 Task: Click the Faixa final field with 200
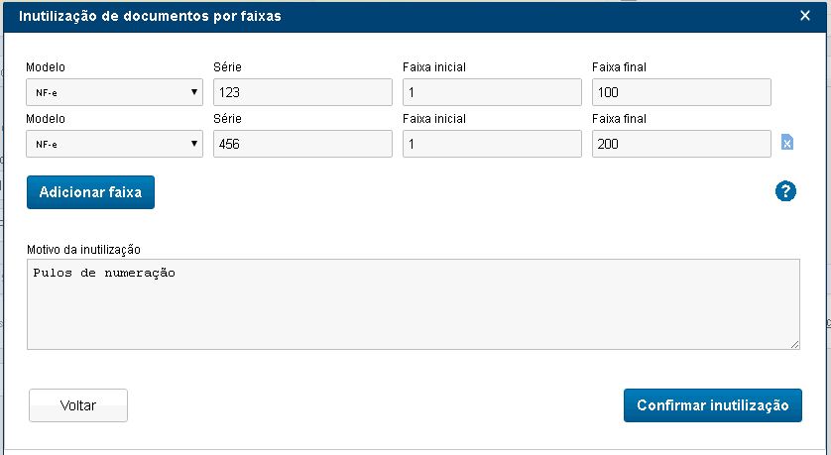681,144
